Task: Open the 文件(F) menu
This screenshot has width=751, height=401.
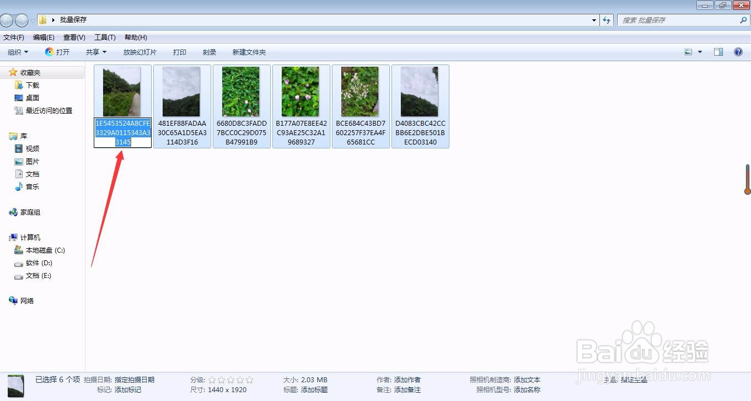Action: point(14,38)
